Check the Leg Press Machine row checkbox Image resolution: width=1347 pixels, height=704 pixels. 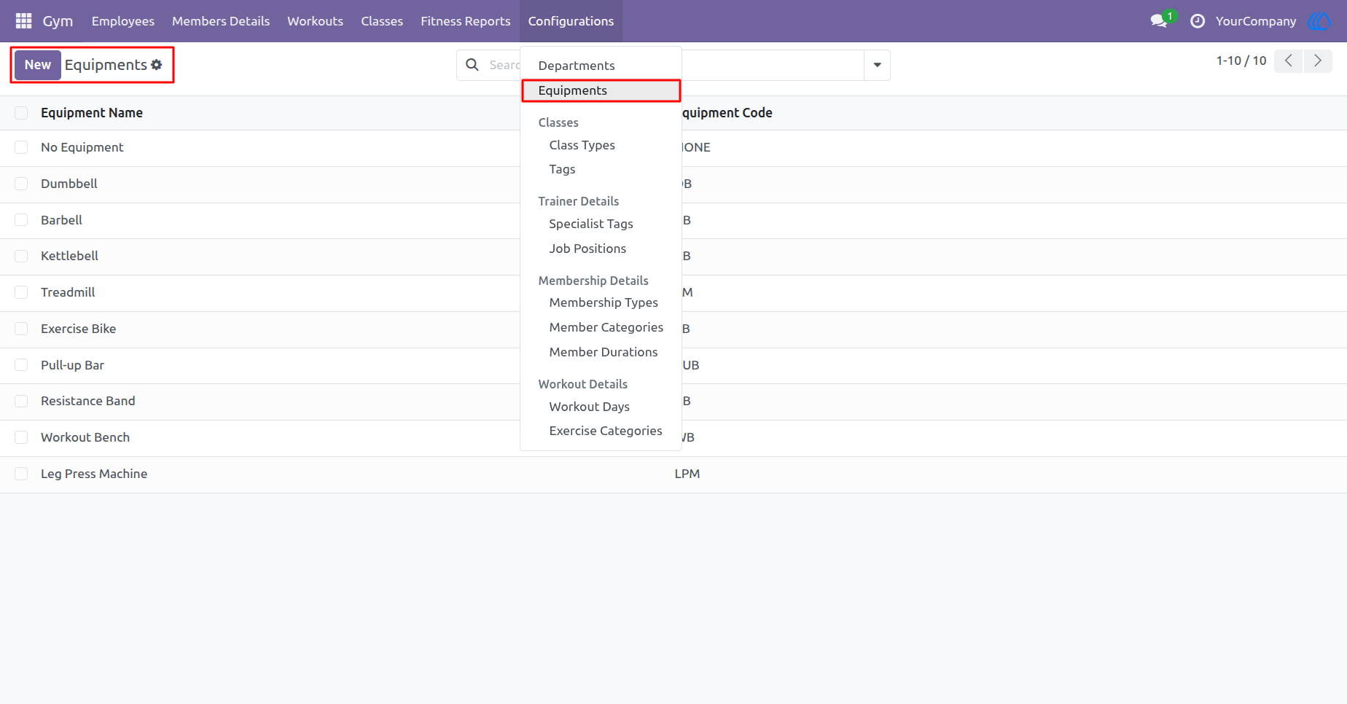point(21,474)
